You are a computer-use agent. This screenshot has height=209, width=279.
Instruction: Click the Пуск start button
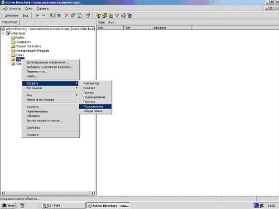coord(8,206)
